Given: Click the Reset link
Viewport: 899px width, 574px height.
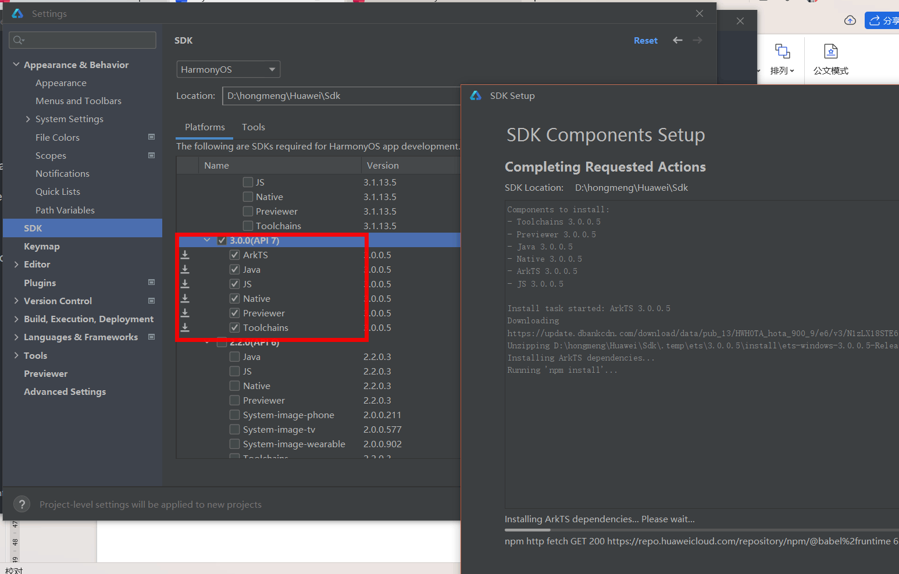Looking at the screenshot, I should coord(645,40).
